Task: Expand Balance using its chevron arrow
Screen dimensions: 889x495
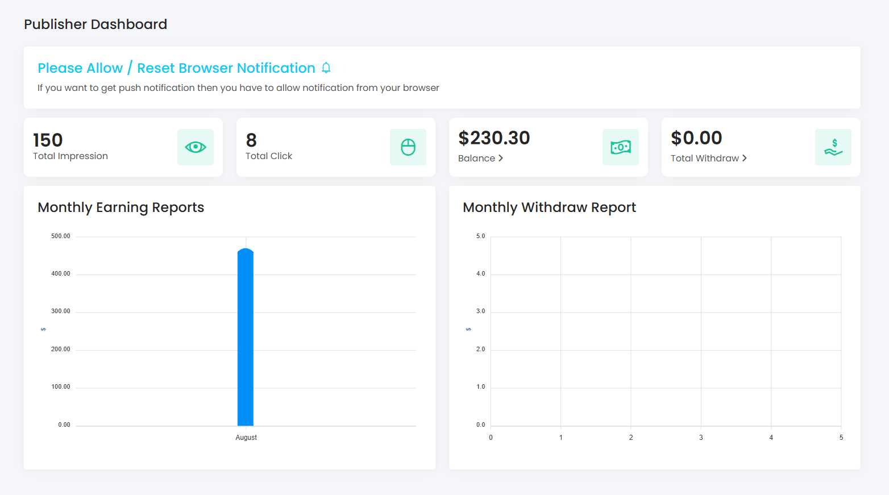Action: (x=501, y=159)
